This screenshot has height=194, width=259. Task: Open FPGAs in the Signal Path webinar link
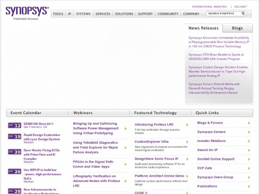point(93,164)
